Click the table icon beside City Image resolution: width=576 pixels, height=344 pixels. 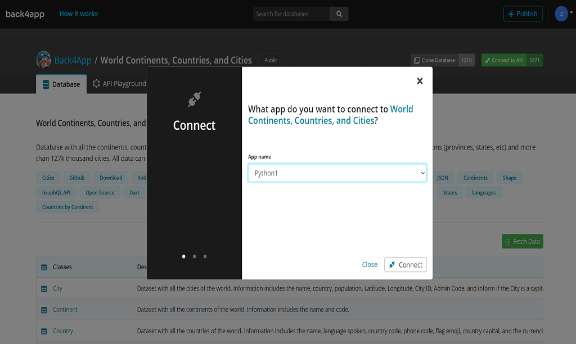(x=44, y=289)
